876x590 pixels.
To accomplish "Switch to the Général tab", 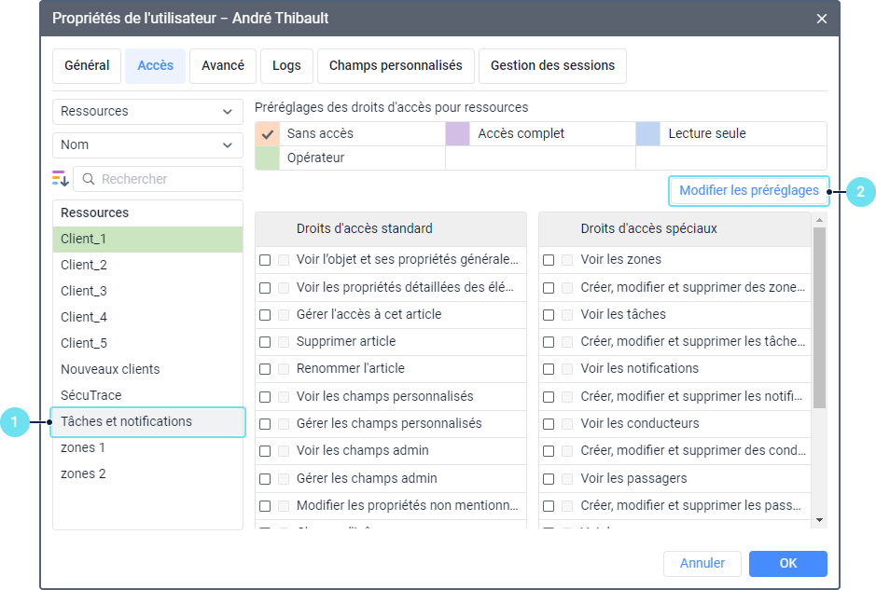I will click(x=87, y=66).
